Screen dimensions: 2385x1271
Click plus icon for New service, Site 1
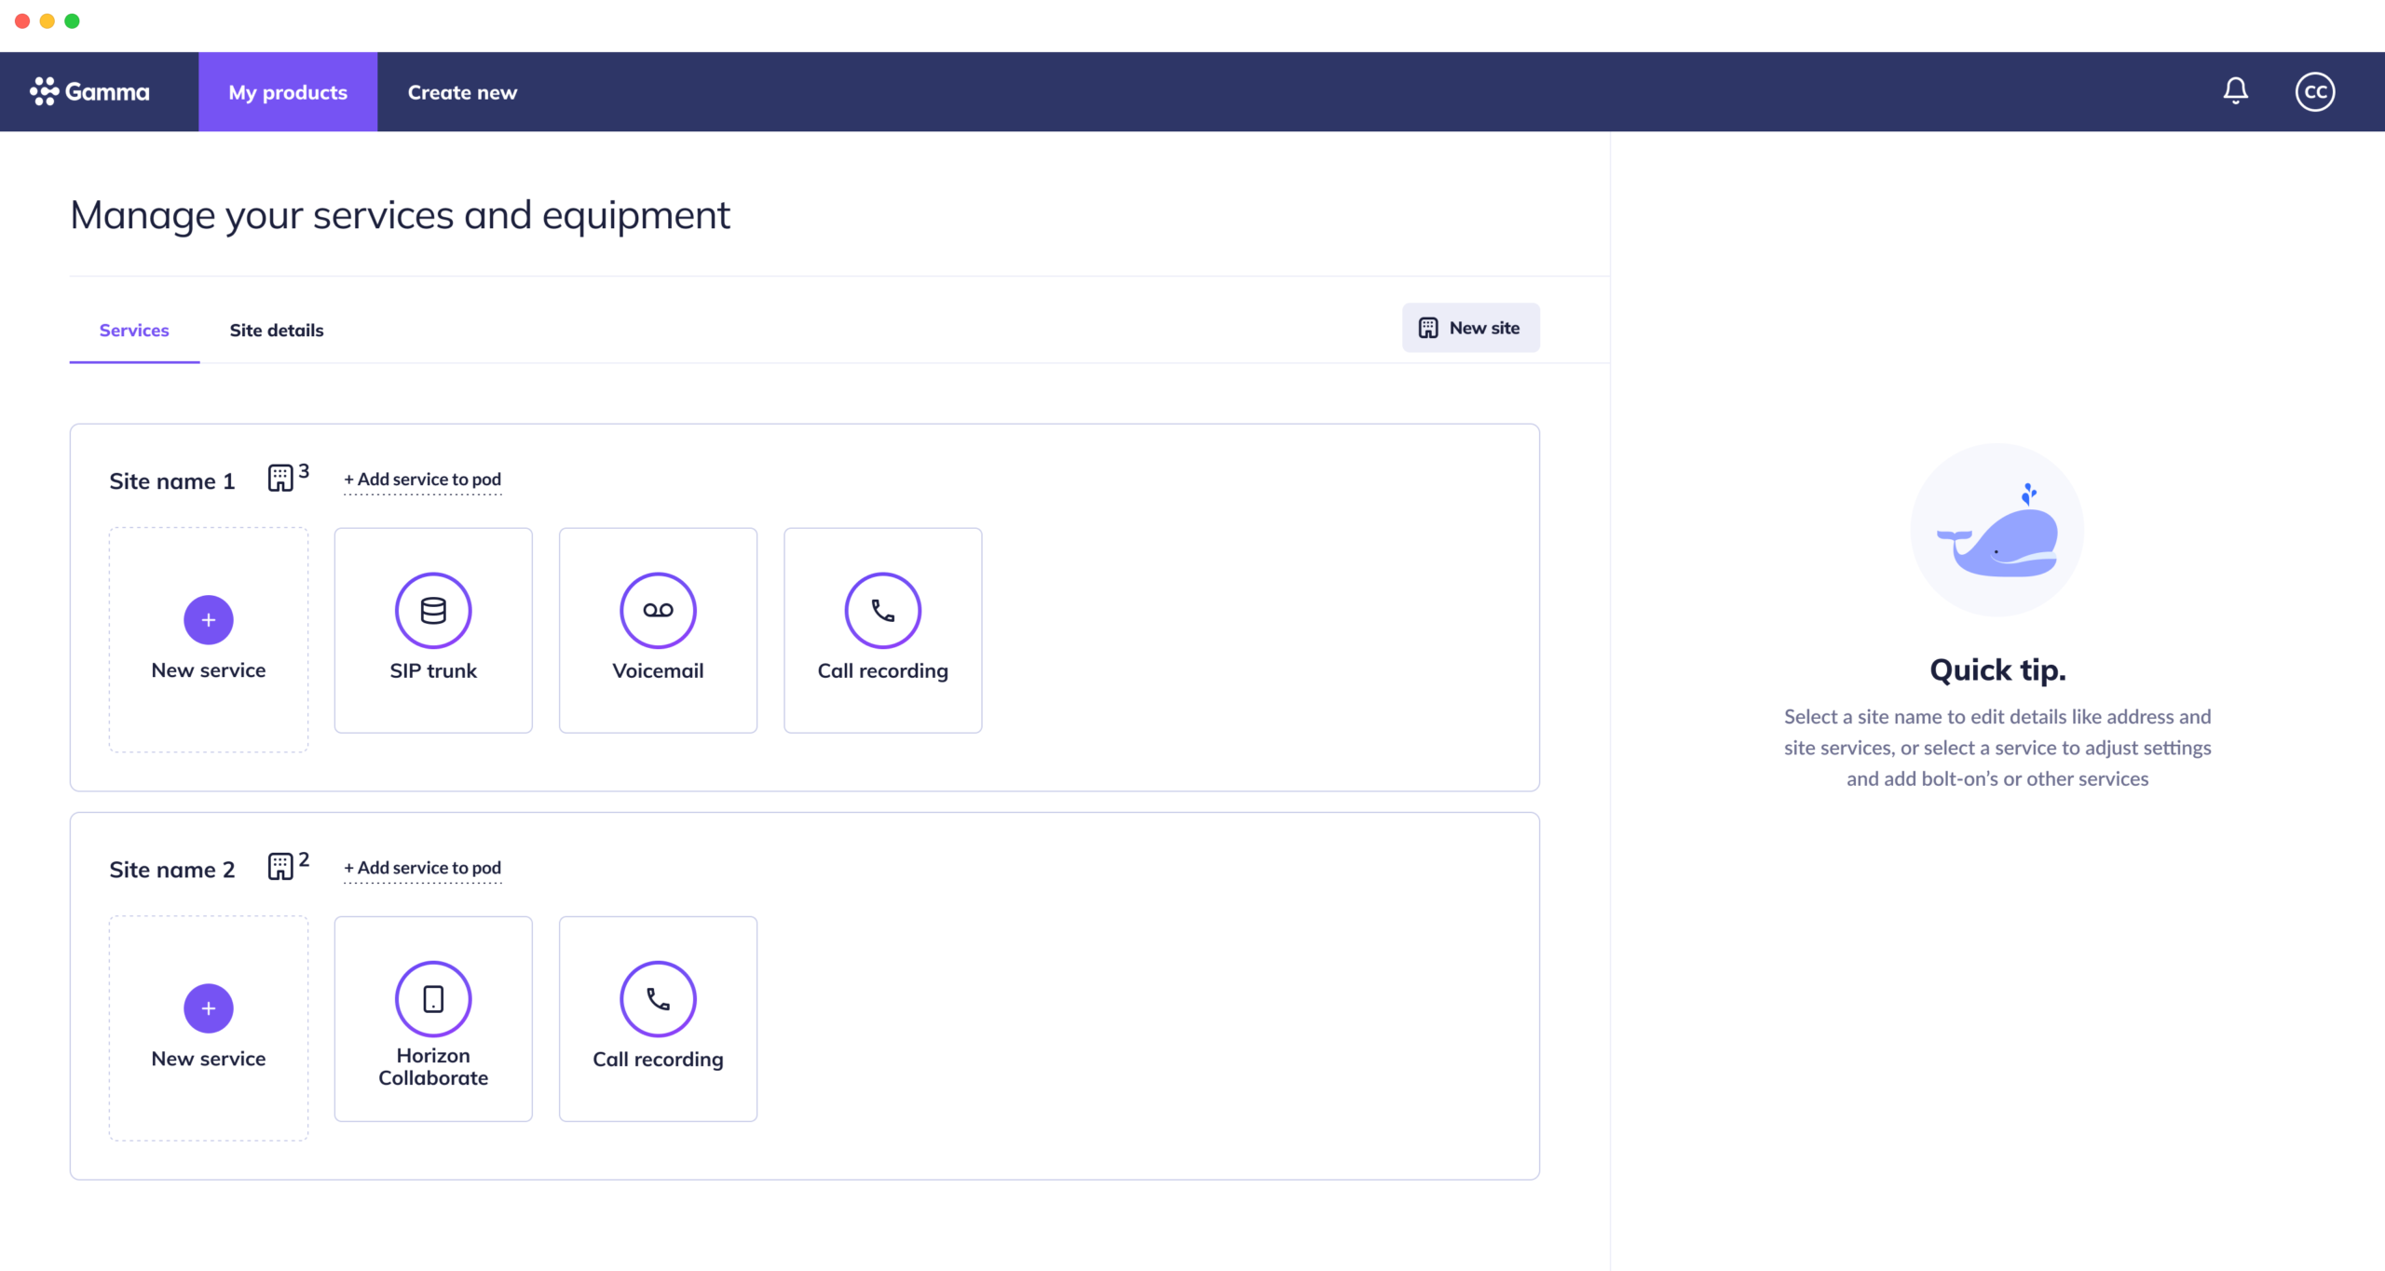[209, 620]
